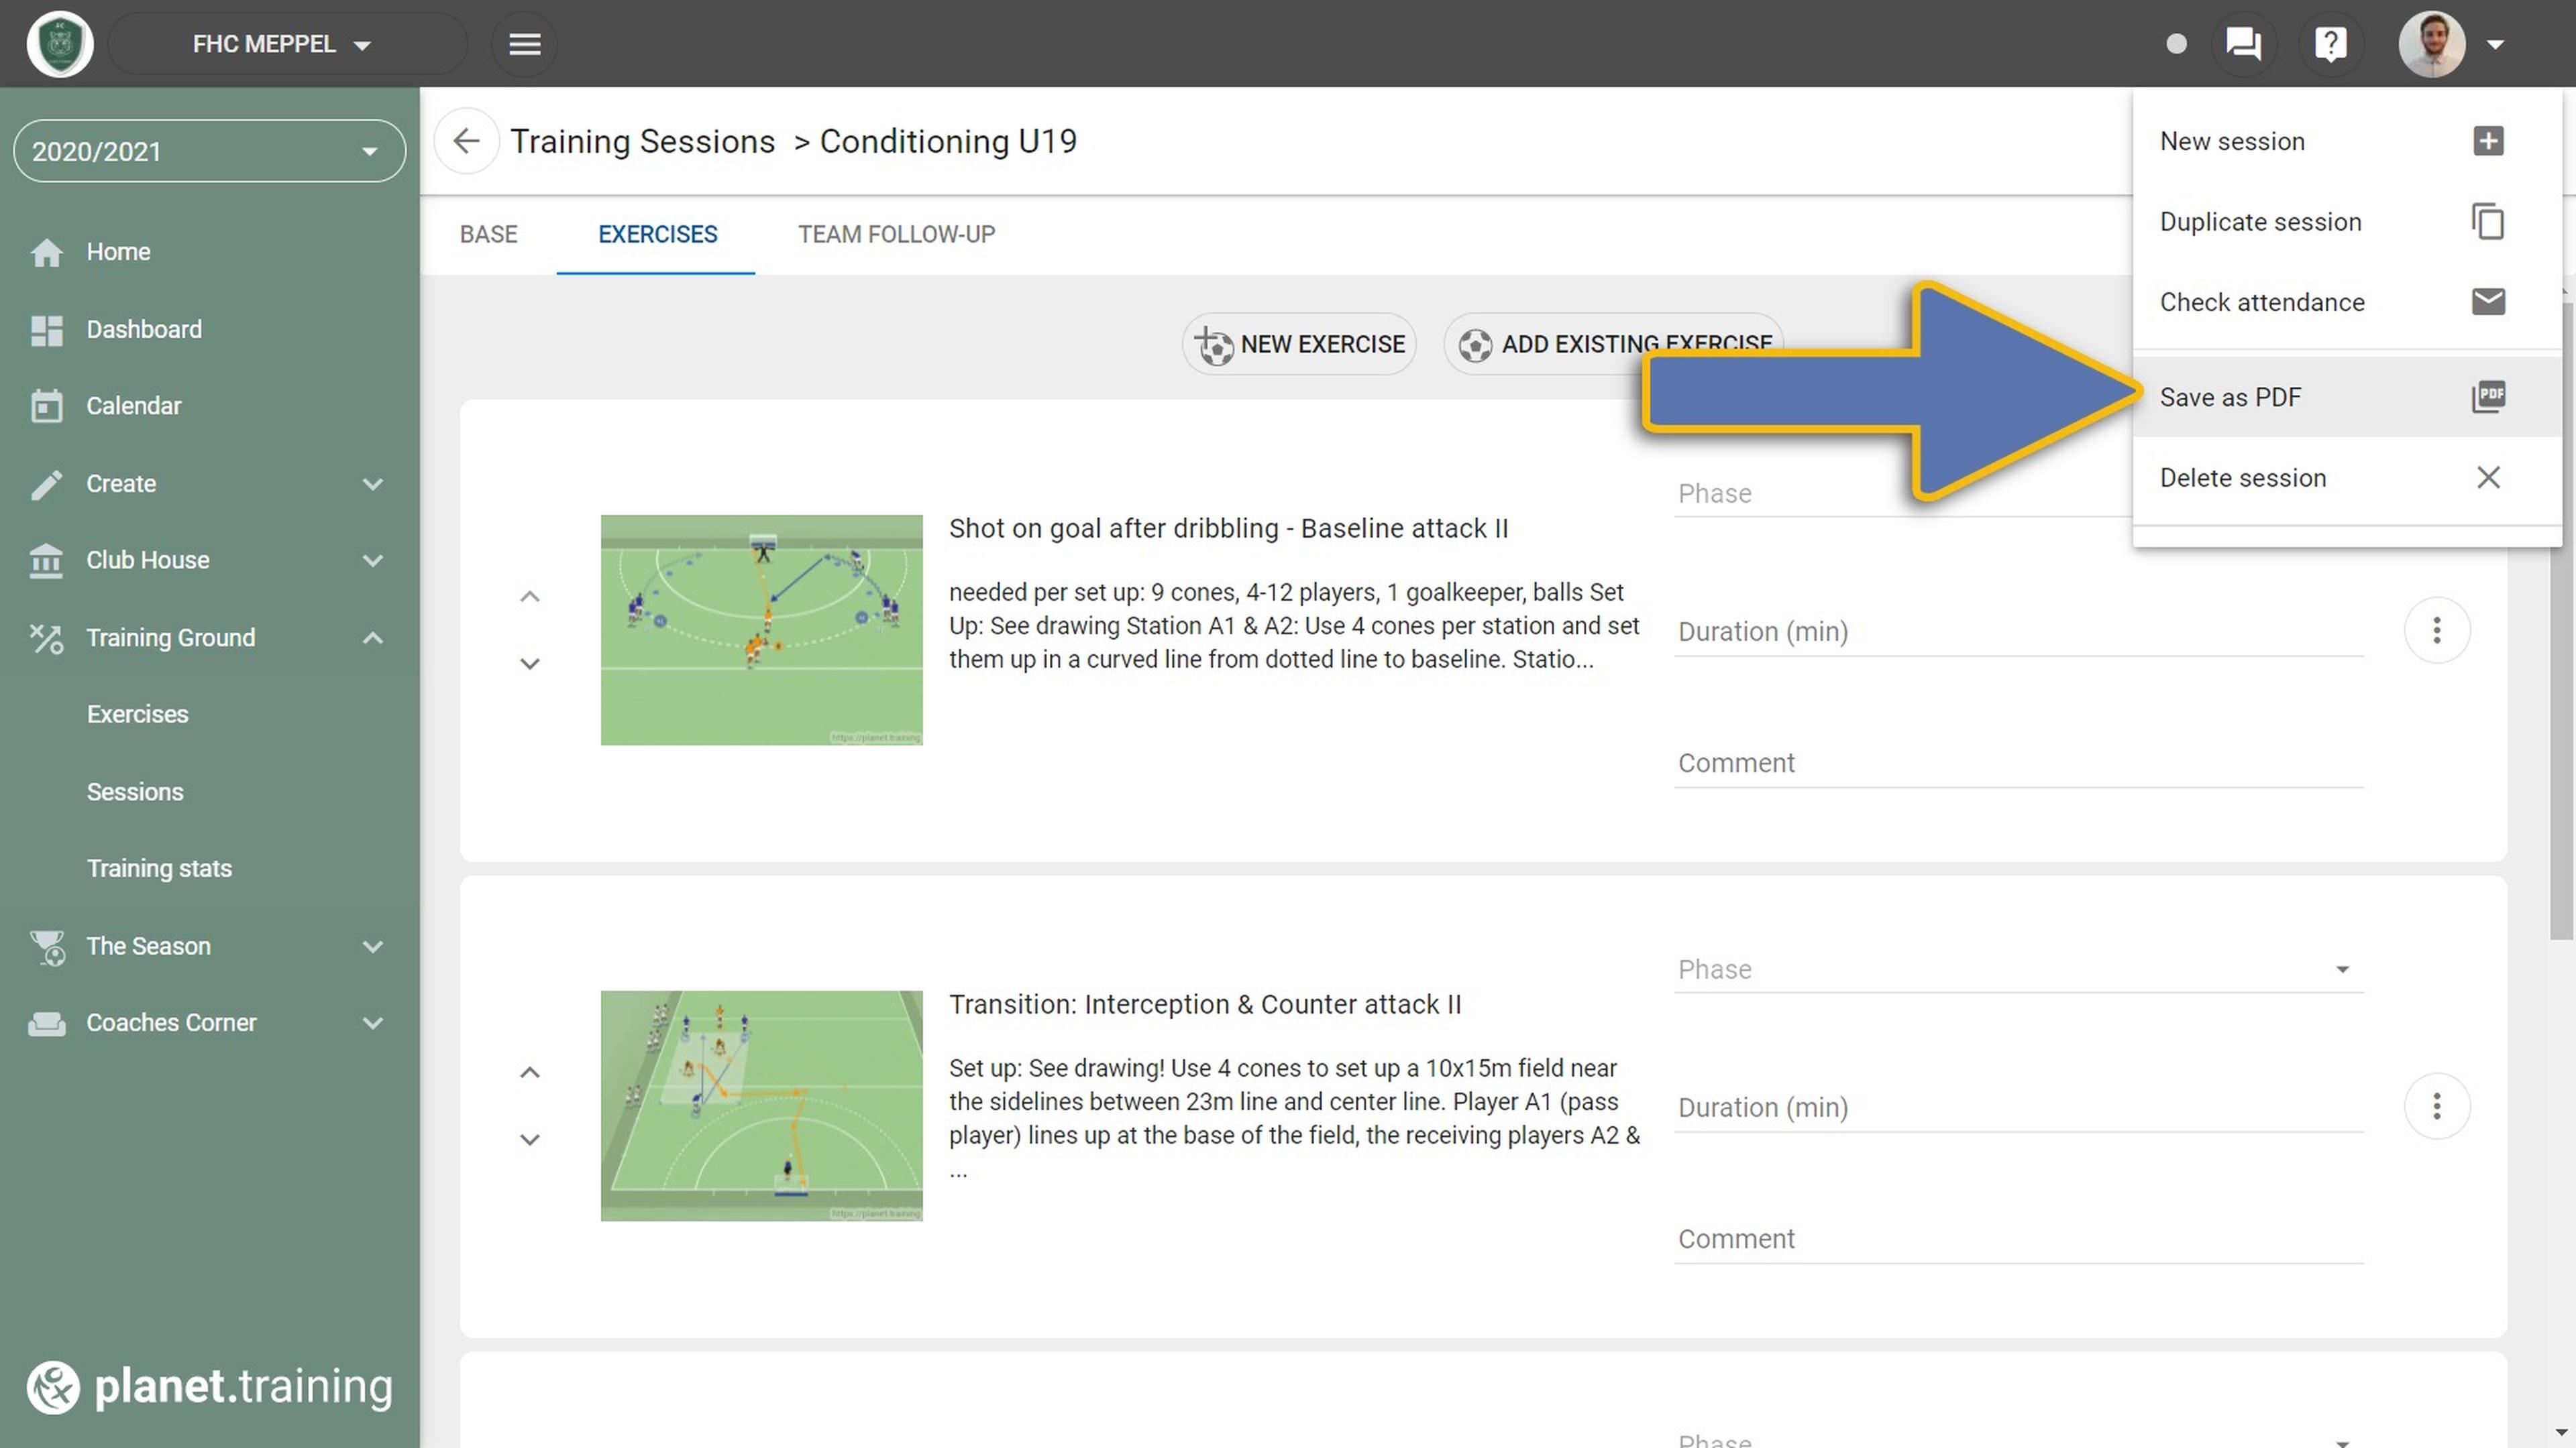Switch to the BASE tab
Image resolution: width=2576 pixels, height=1448 pixels.
click(489, 234)
